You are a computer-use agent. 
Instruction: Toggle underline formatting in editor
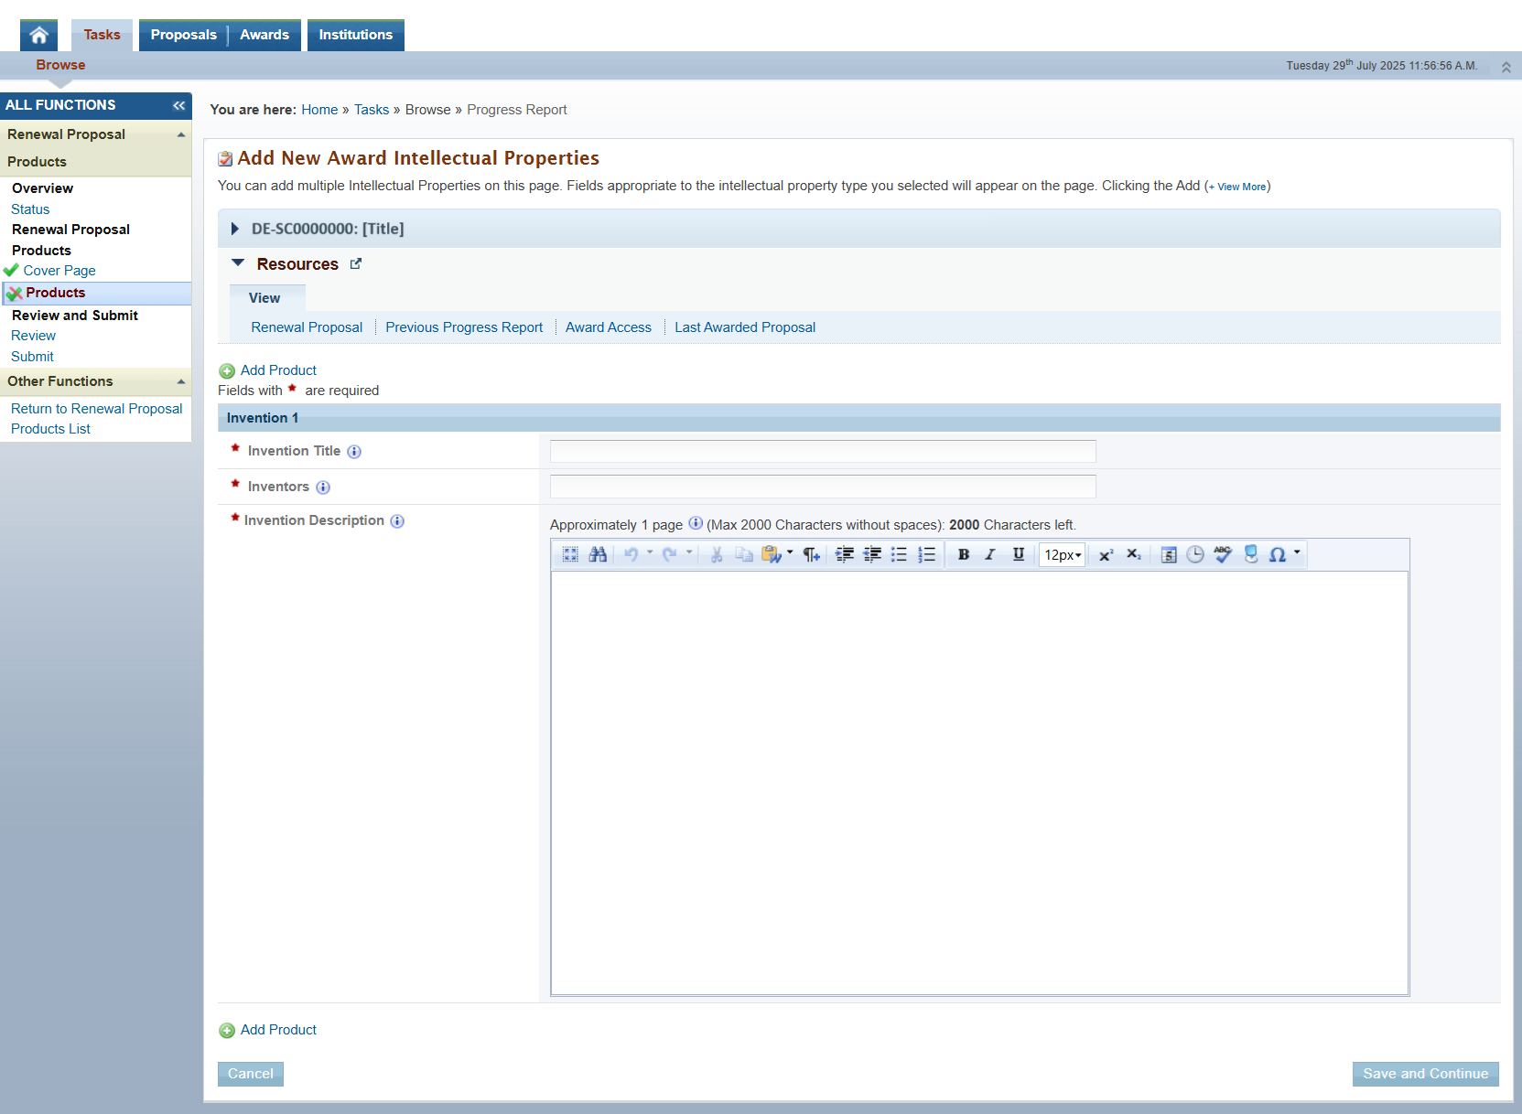[1018, 554]
